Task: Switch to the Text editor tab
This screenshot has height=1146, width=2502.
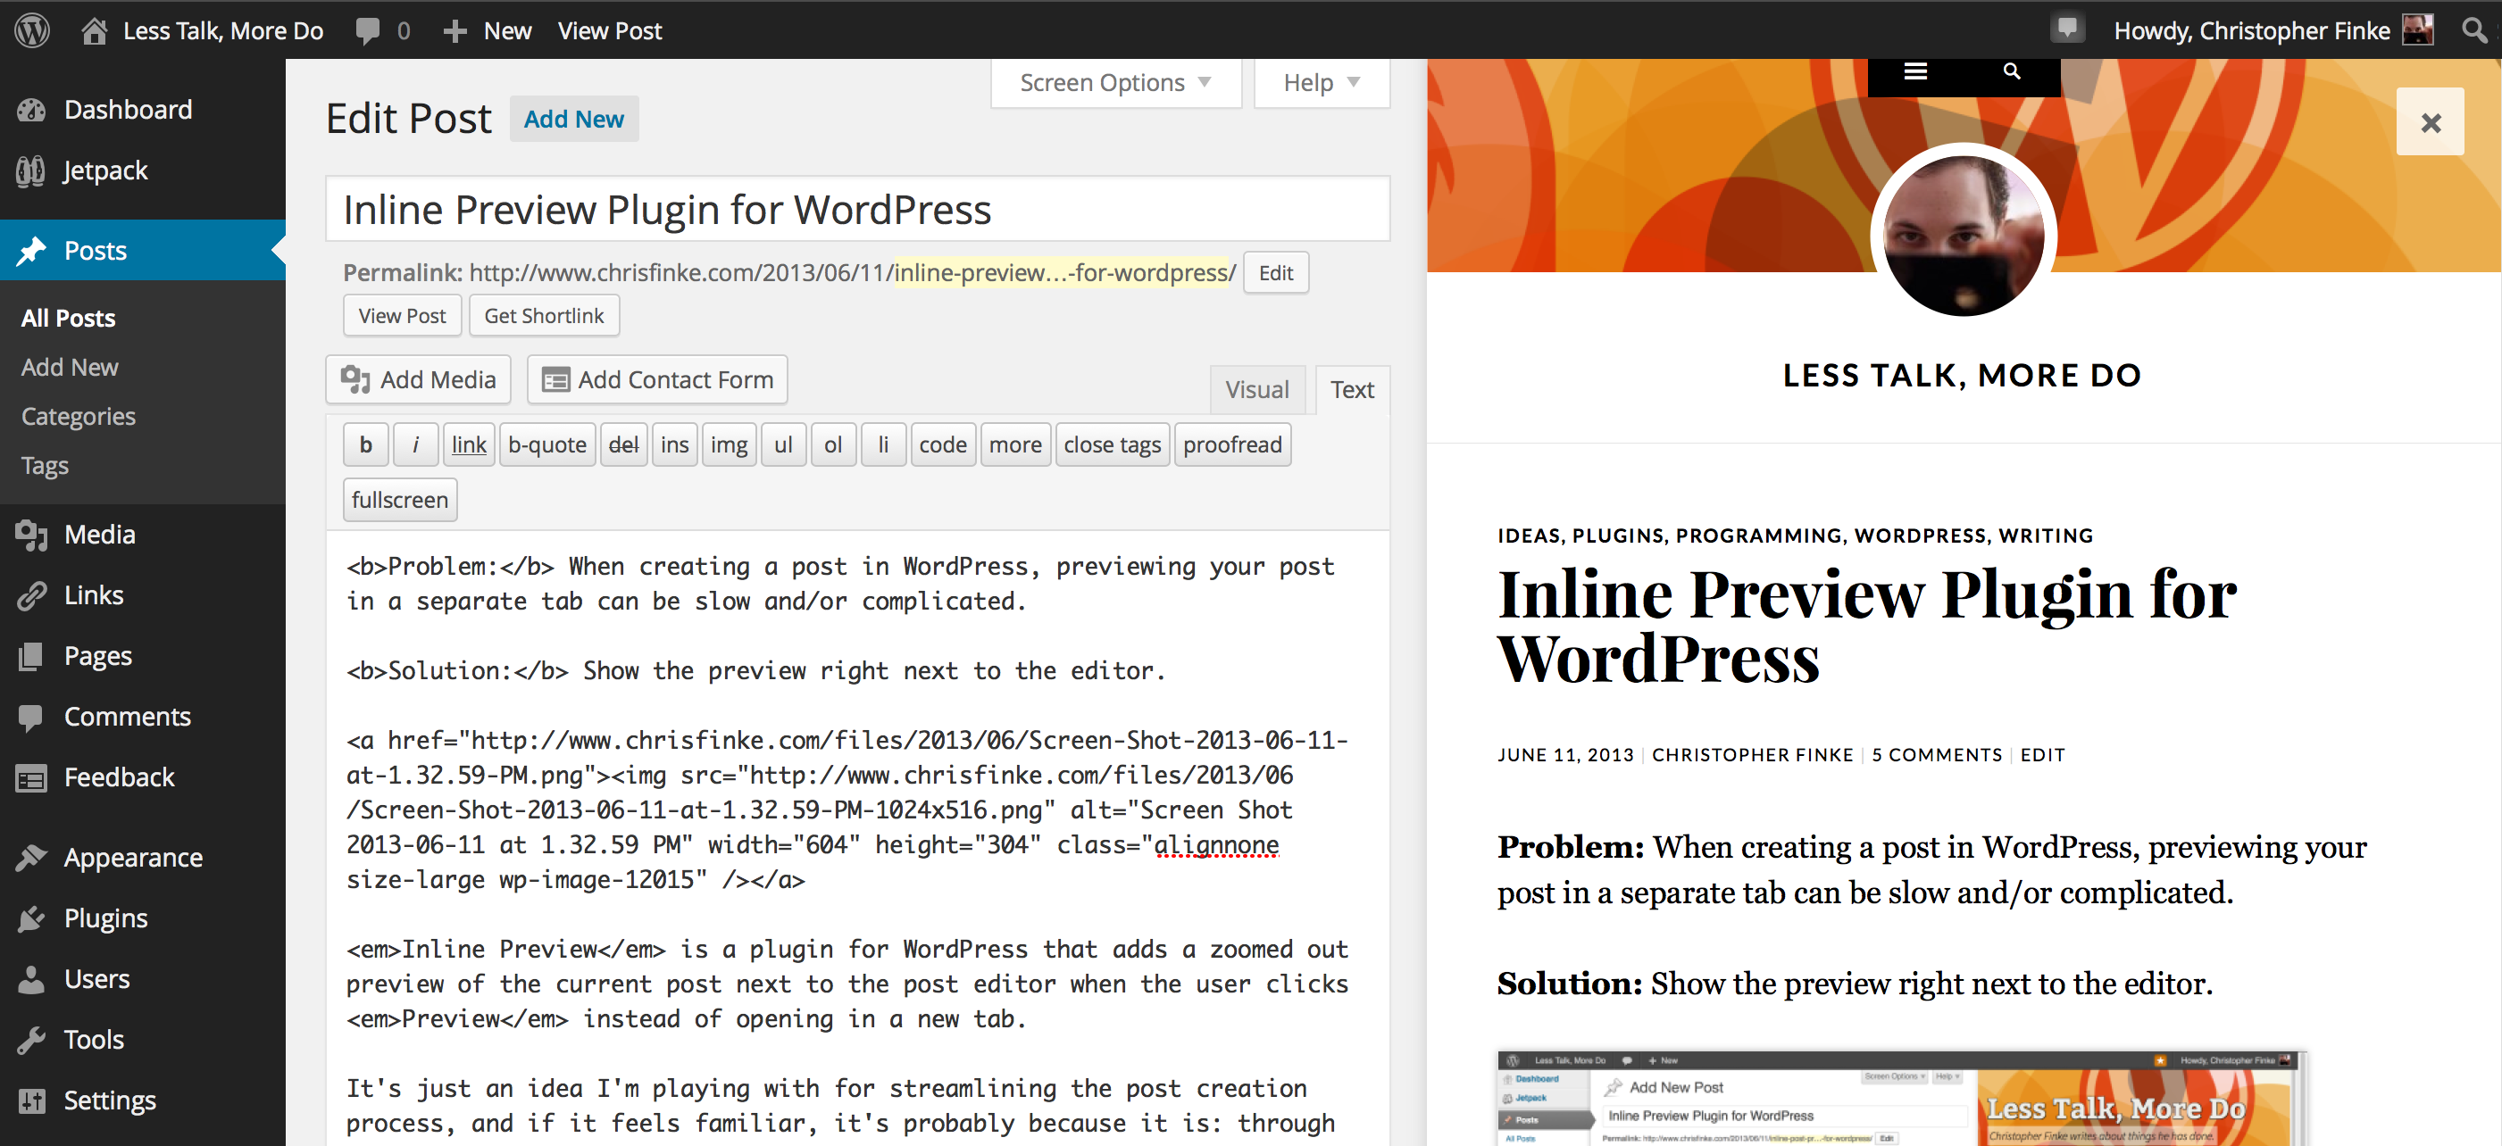Action: [1352, 389]
